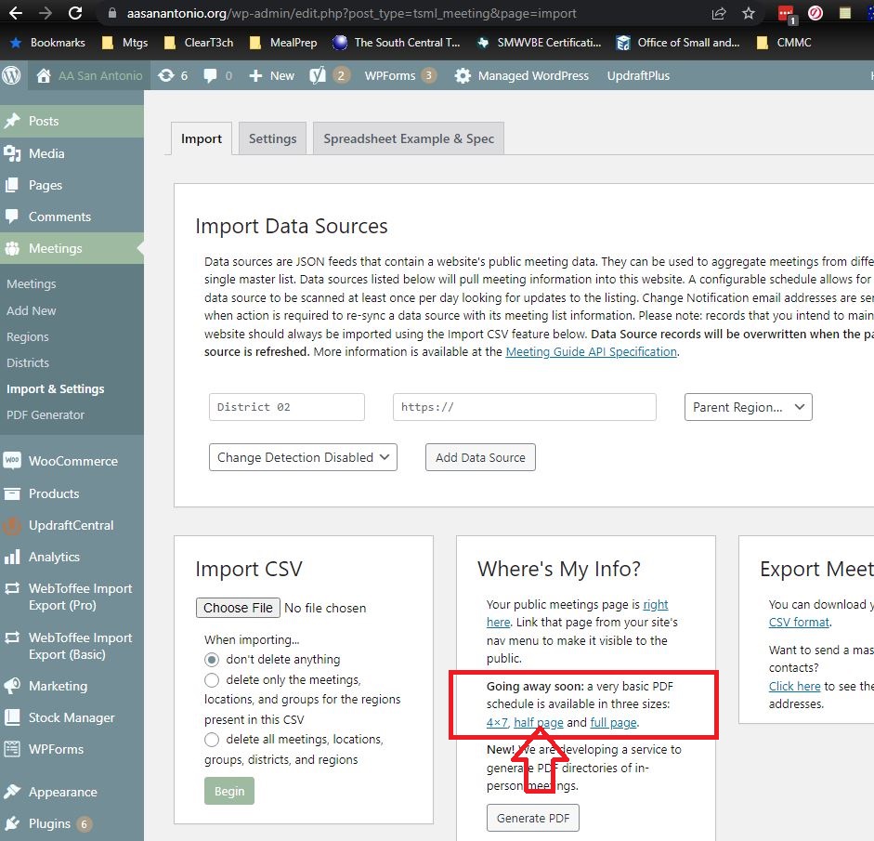Click the Analytics bar chart icon
The width and height of the screenshot is (874, 841).
pos(12,557)
